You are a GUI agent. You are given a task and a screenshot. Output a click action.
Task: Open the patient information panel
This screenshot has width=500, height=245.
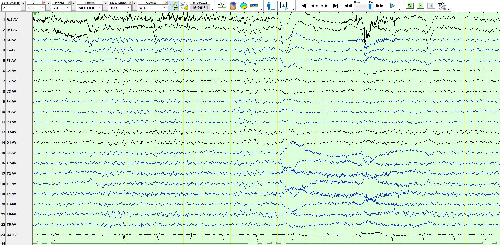(271, 6)
